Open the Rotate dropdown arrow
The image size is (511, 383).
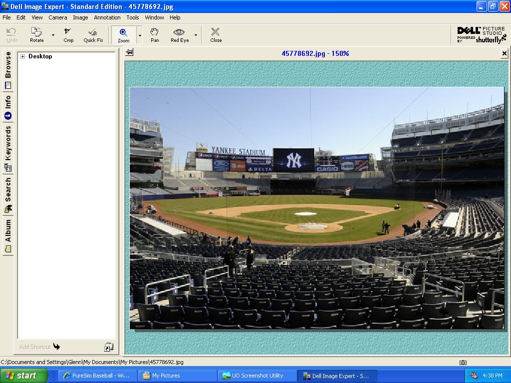(53, 35)
